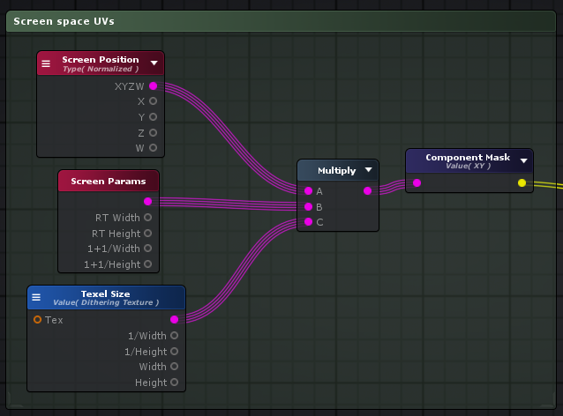
Task: Click the W output port of Screen Position
Action: click(154, 148)
